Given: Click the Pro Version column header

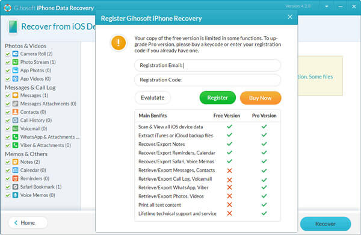Looking at the screenshot, I should [x=264, y=116].
